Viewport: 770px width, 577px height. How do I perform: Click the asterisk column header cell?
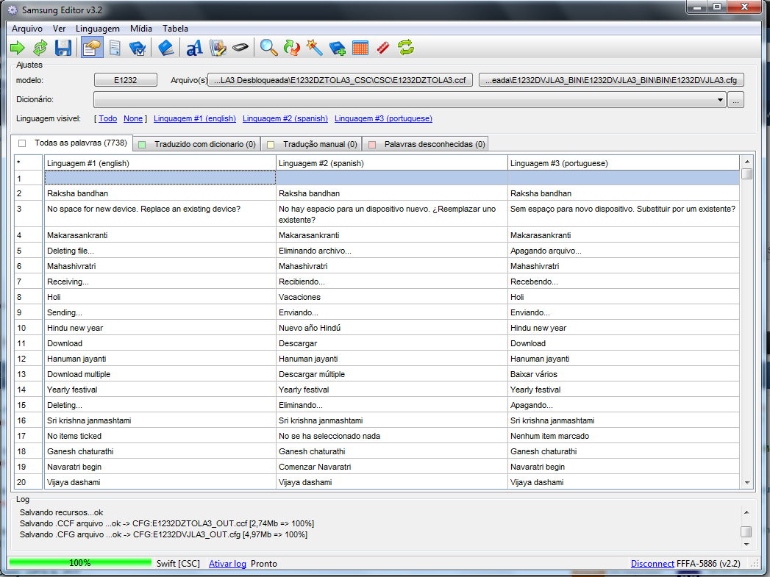(x=29, y=163)
